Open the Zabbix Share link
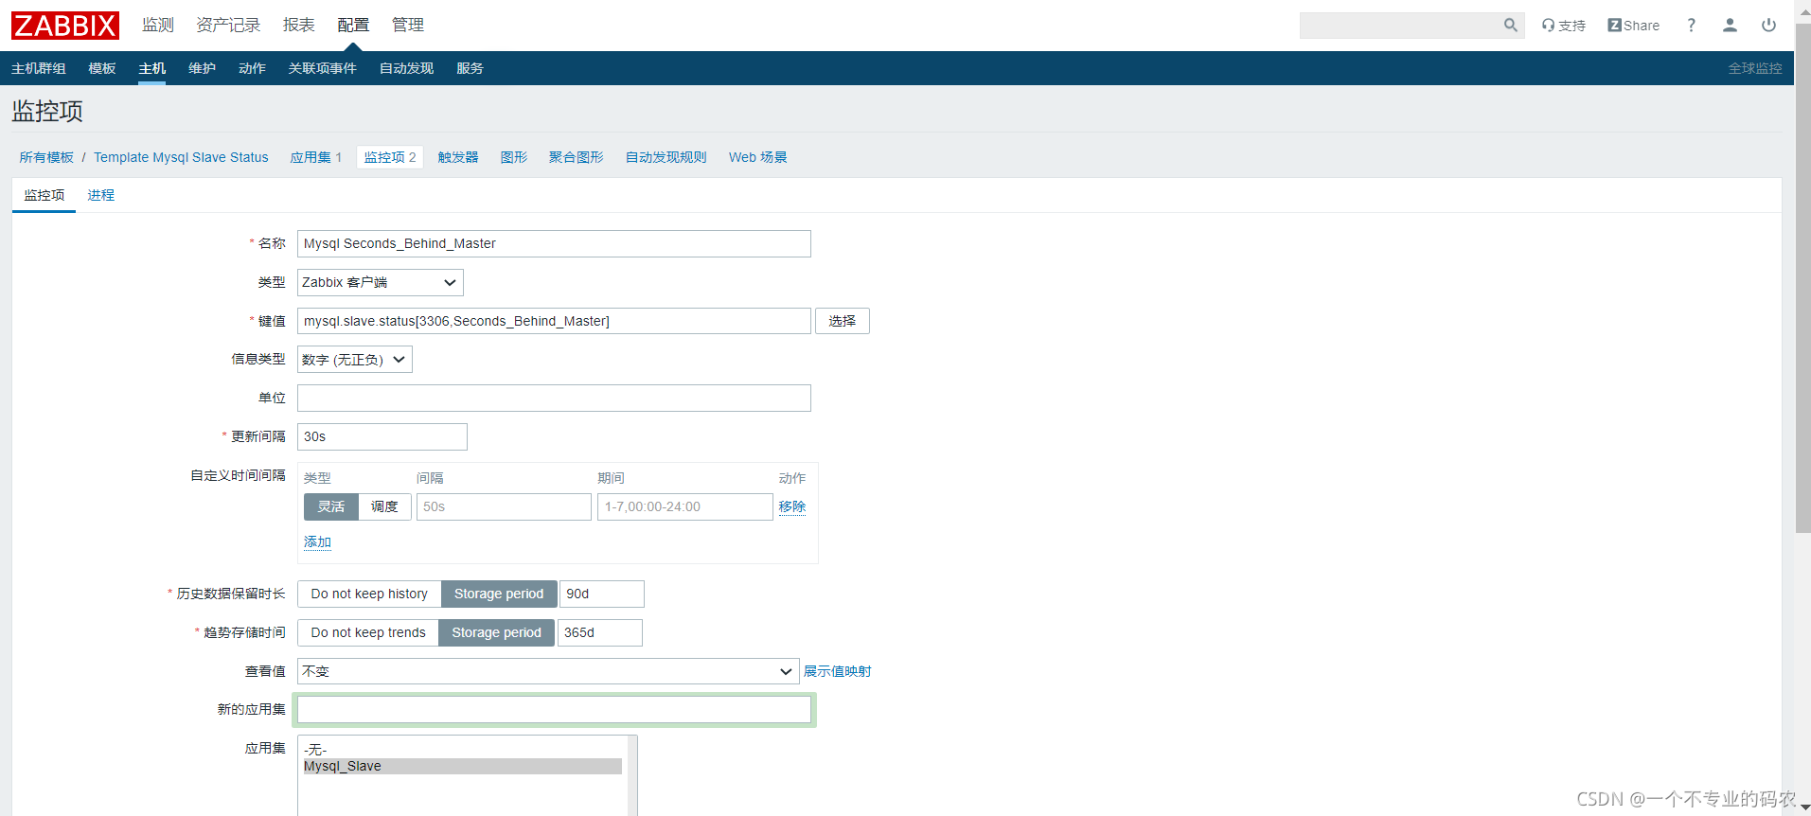Viewport: 1811px width, 816px height. [1633, 26]
